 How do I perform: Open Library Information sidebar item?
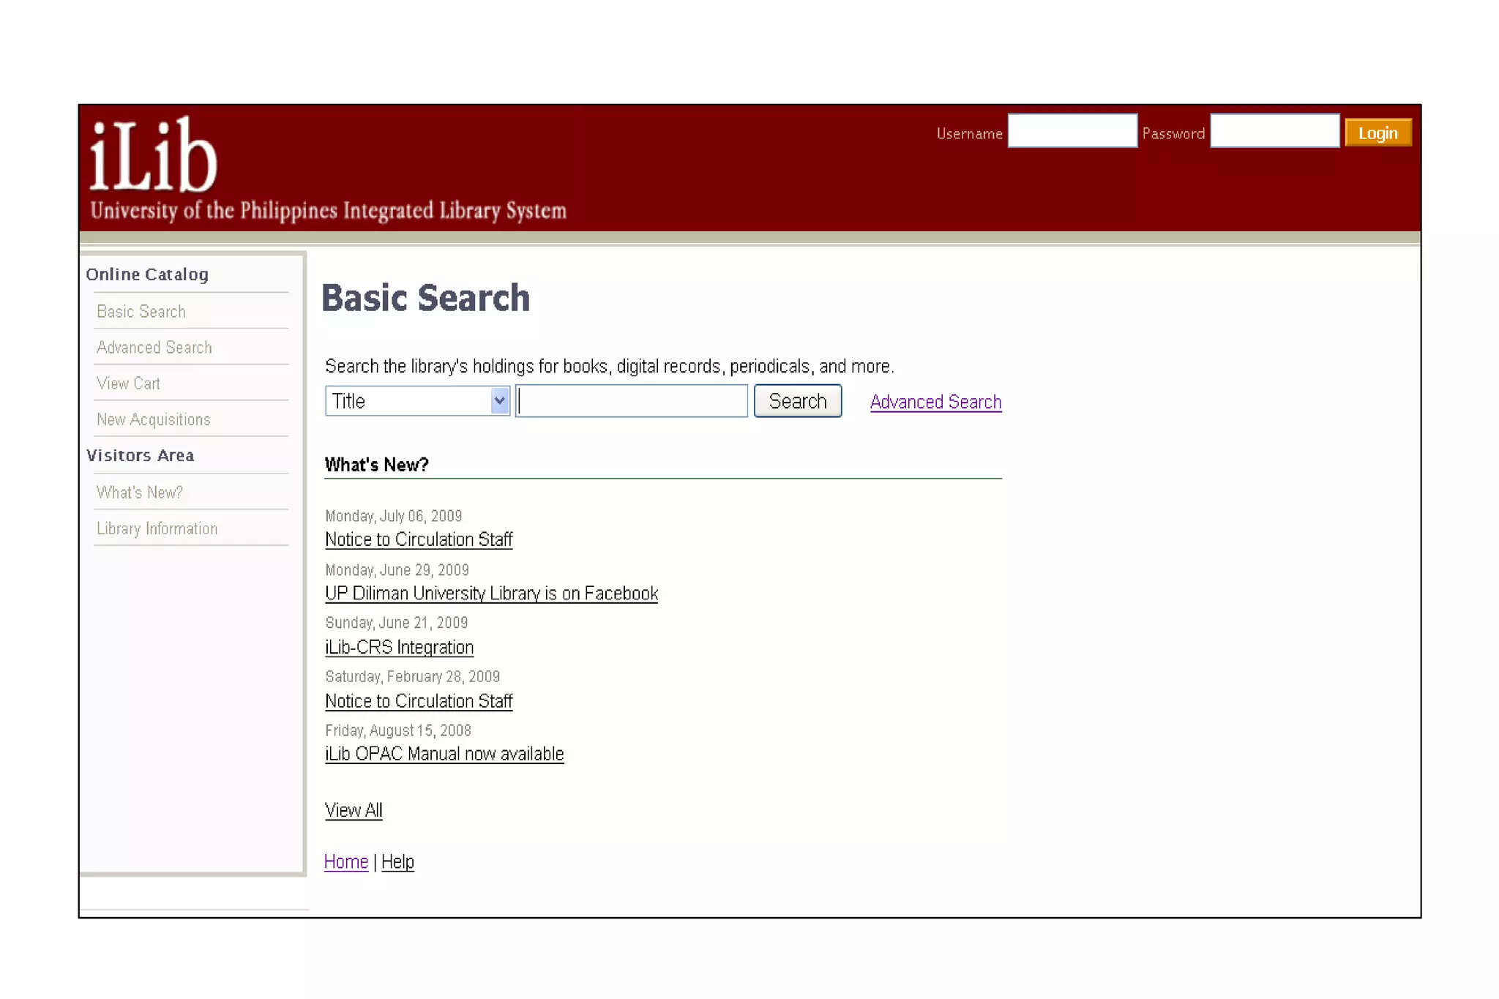pyautogui.click(x=157, y=528)
